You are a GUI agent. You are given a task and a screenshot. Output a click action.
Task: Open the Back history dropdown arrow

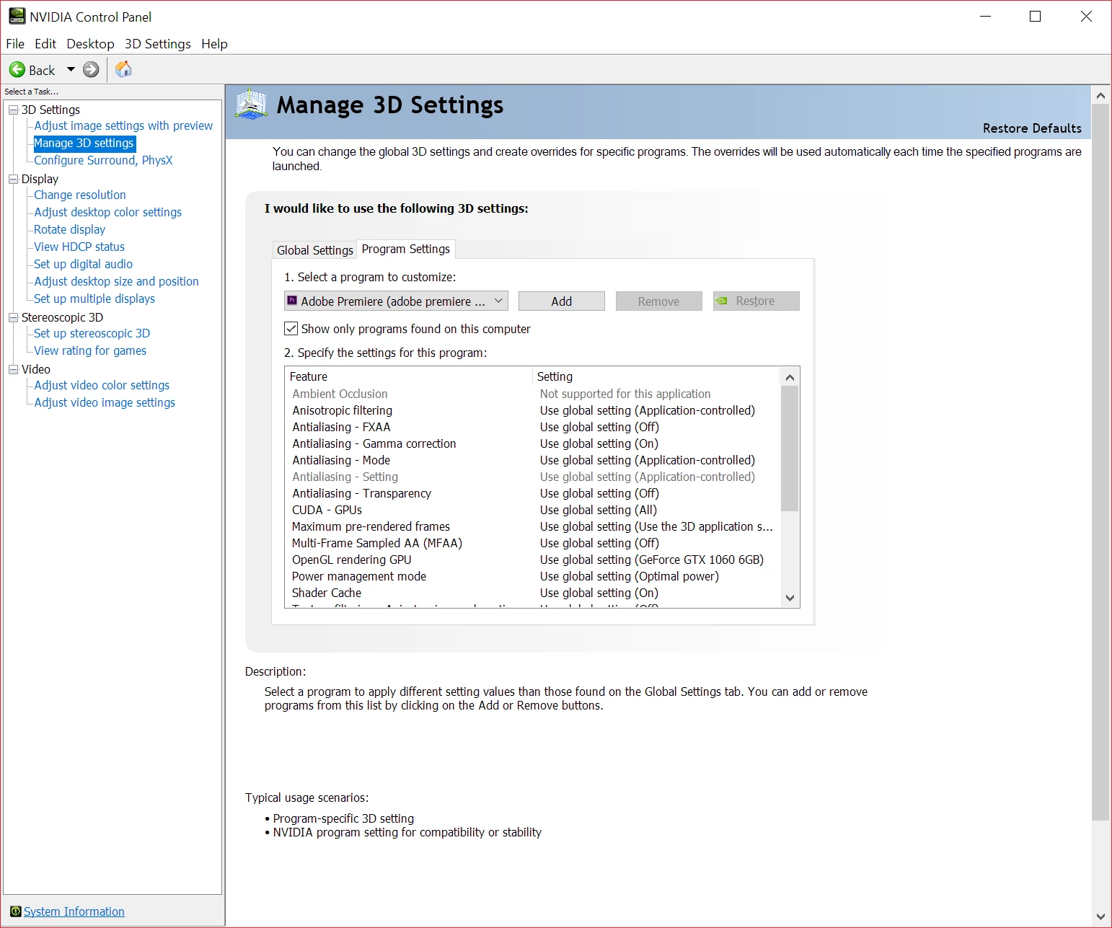pyautogui.click(x=71, y=70)
